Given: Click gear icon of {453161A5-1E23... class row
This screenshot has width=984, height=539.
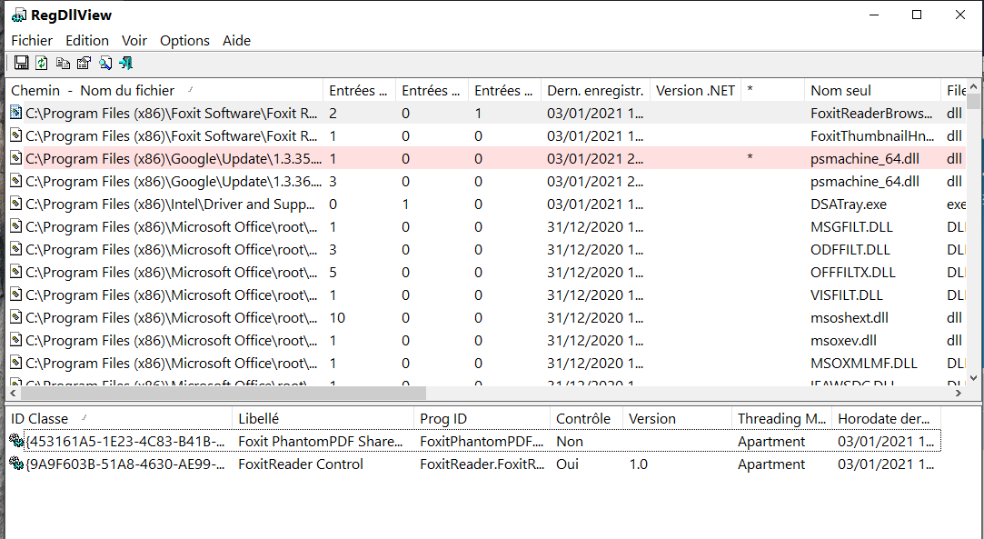Looking at the screenshot, I should (x=16, y=441).
